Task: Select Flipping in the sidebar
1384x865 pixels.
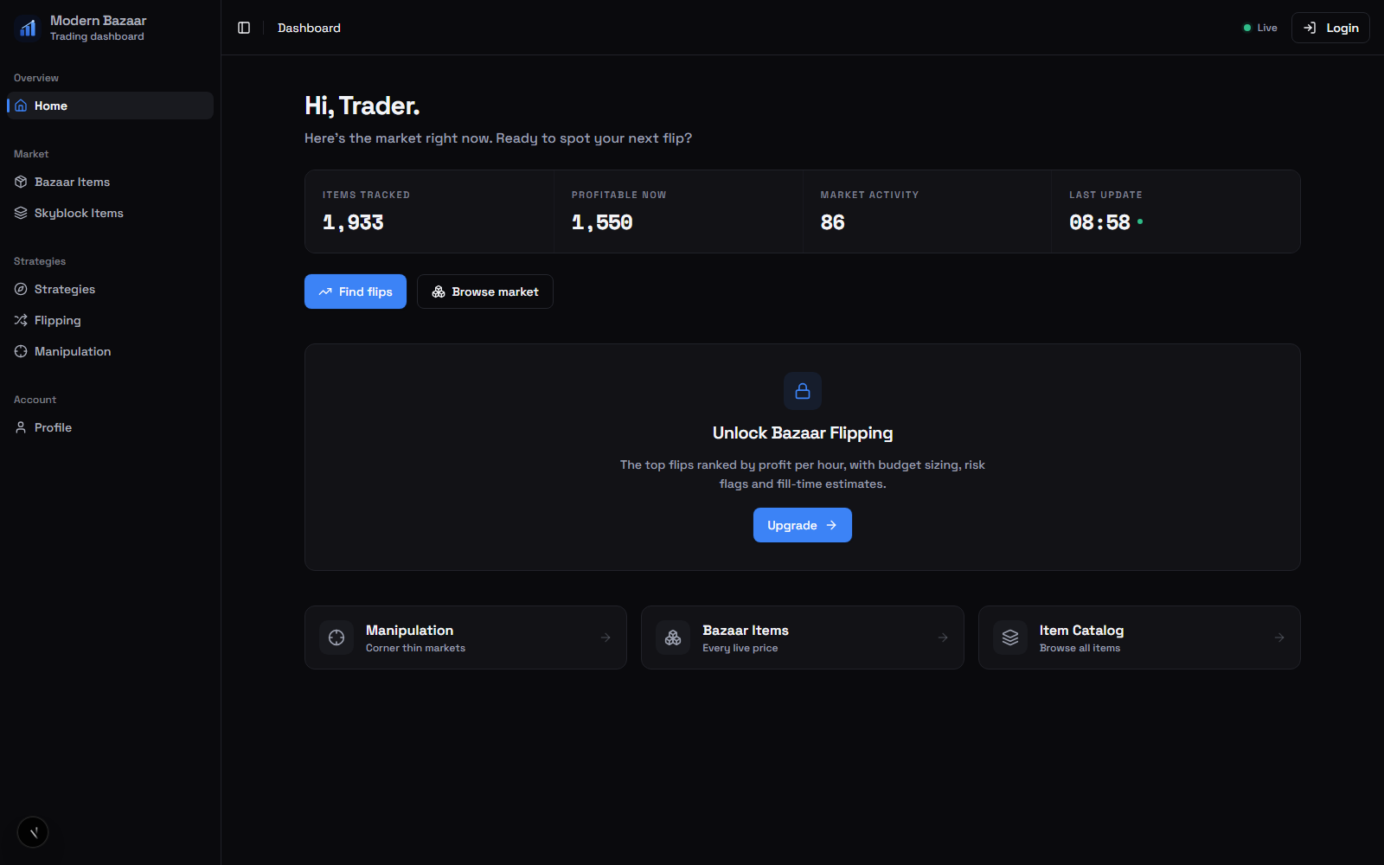Action: coord(110,320)
